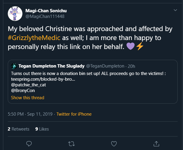
Task: Open the Twitter for iPhone link
Action: pos(74,114)
